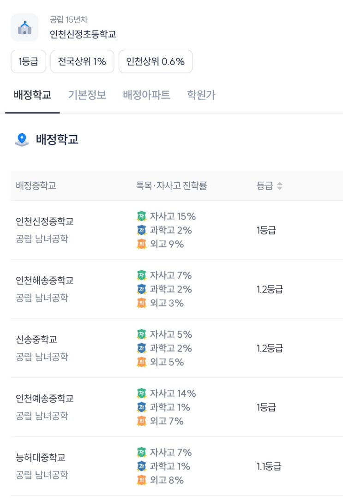The image size is (343, 501).
Task: Click the 전국상위 1% badge
Action: [82, 61]
